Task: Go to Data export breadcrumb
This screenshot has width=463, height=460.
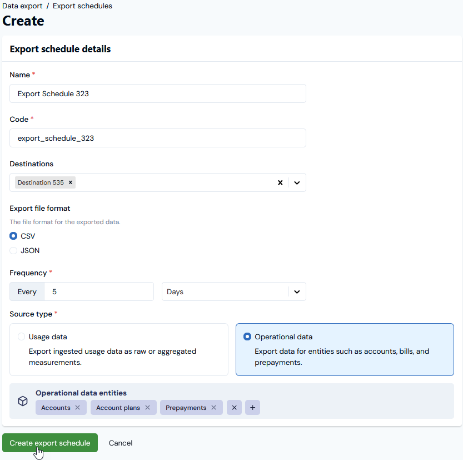Action: click(x=22, y=6)
